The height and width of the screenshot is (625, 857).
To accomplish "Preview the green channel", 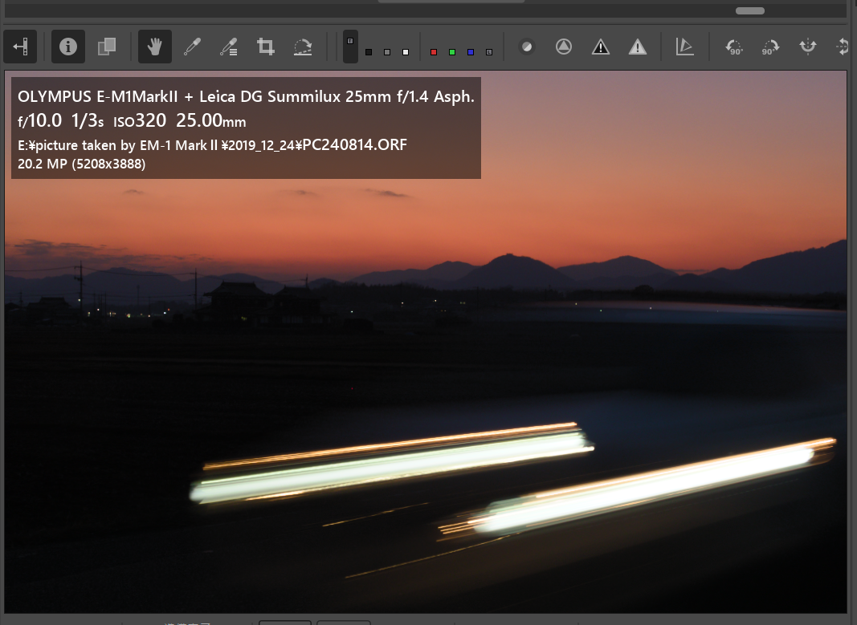I will [452, 52].
